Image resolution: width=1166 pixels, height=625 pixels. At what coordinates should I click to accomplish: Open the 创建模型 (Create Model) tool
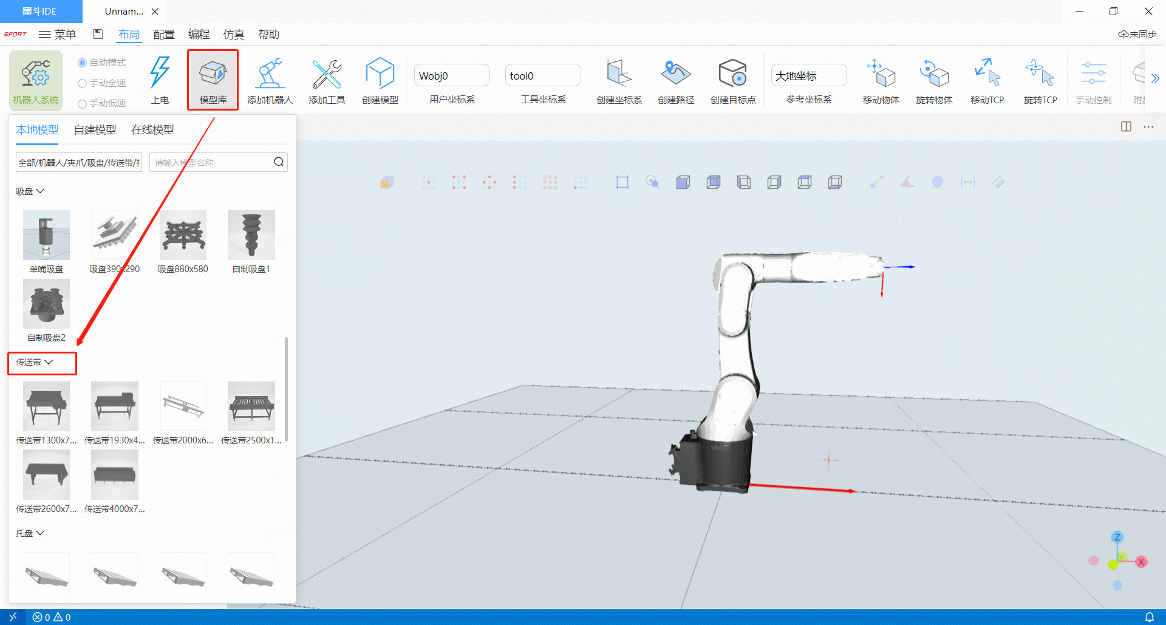380,75
